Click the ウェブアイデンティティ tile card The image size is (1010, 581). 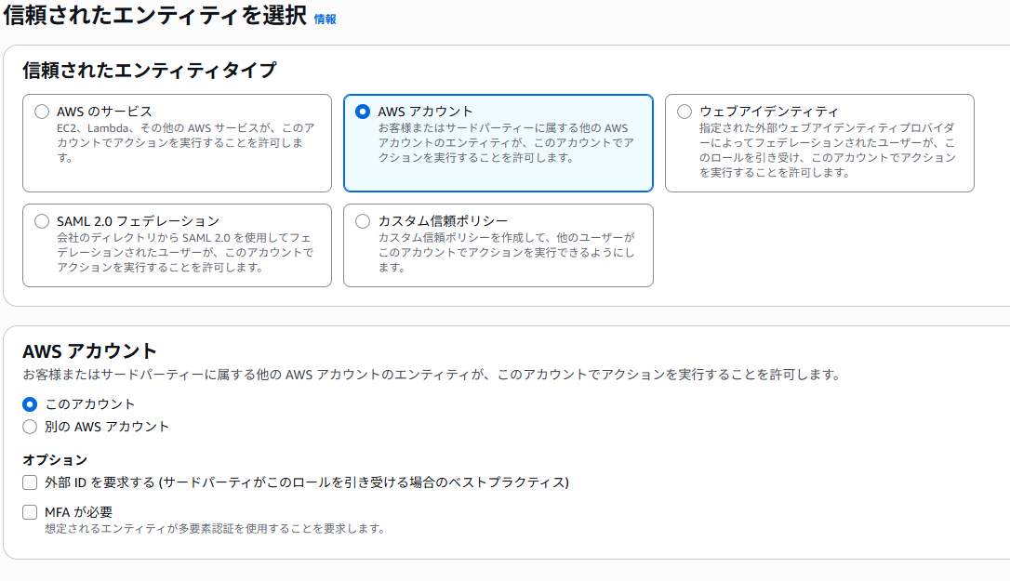pos(820,142)
